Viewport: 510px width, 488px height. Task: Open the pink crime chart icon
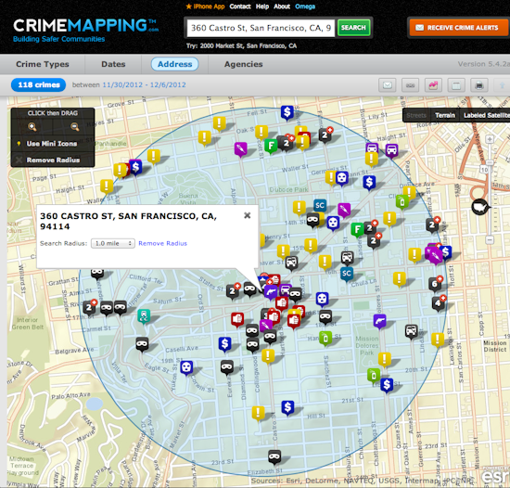pyautogui.click(x=433, y=85)
